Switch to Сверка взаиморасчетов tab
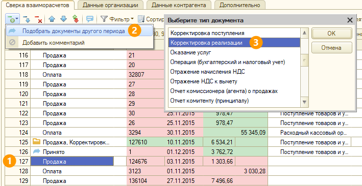The width and height of the screenshot is (362, 186). point(37,5)
